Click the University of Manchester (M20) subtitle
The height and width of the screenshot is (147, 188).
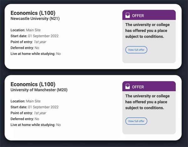[39, 90]
